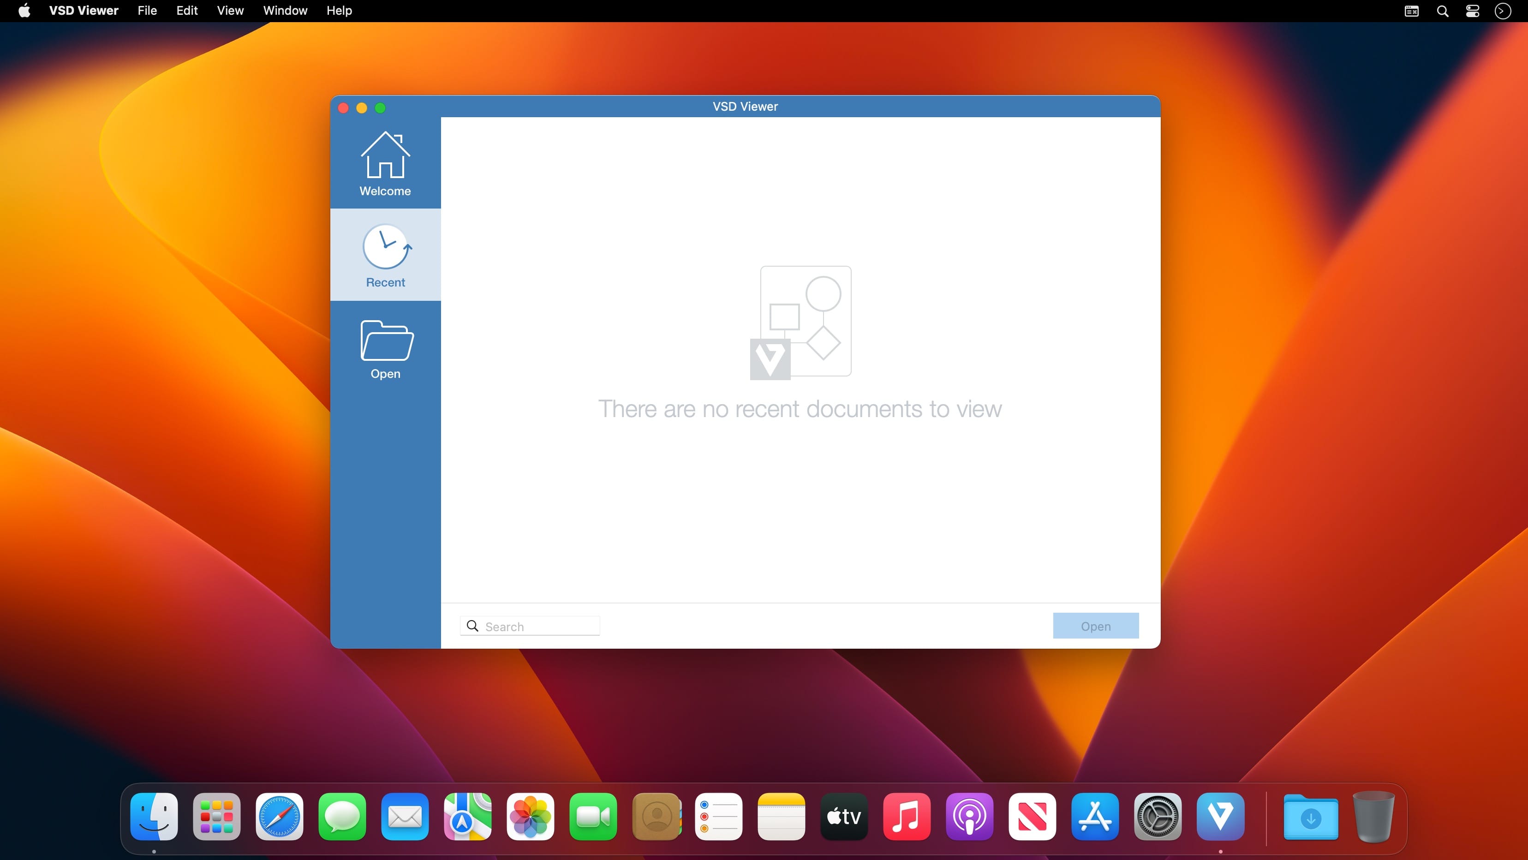Select the Recent clock icon
Image resolution: width=1528 pixels, height=860 pixels.
click(387, 247)
